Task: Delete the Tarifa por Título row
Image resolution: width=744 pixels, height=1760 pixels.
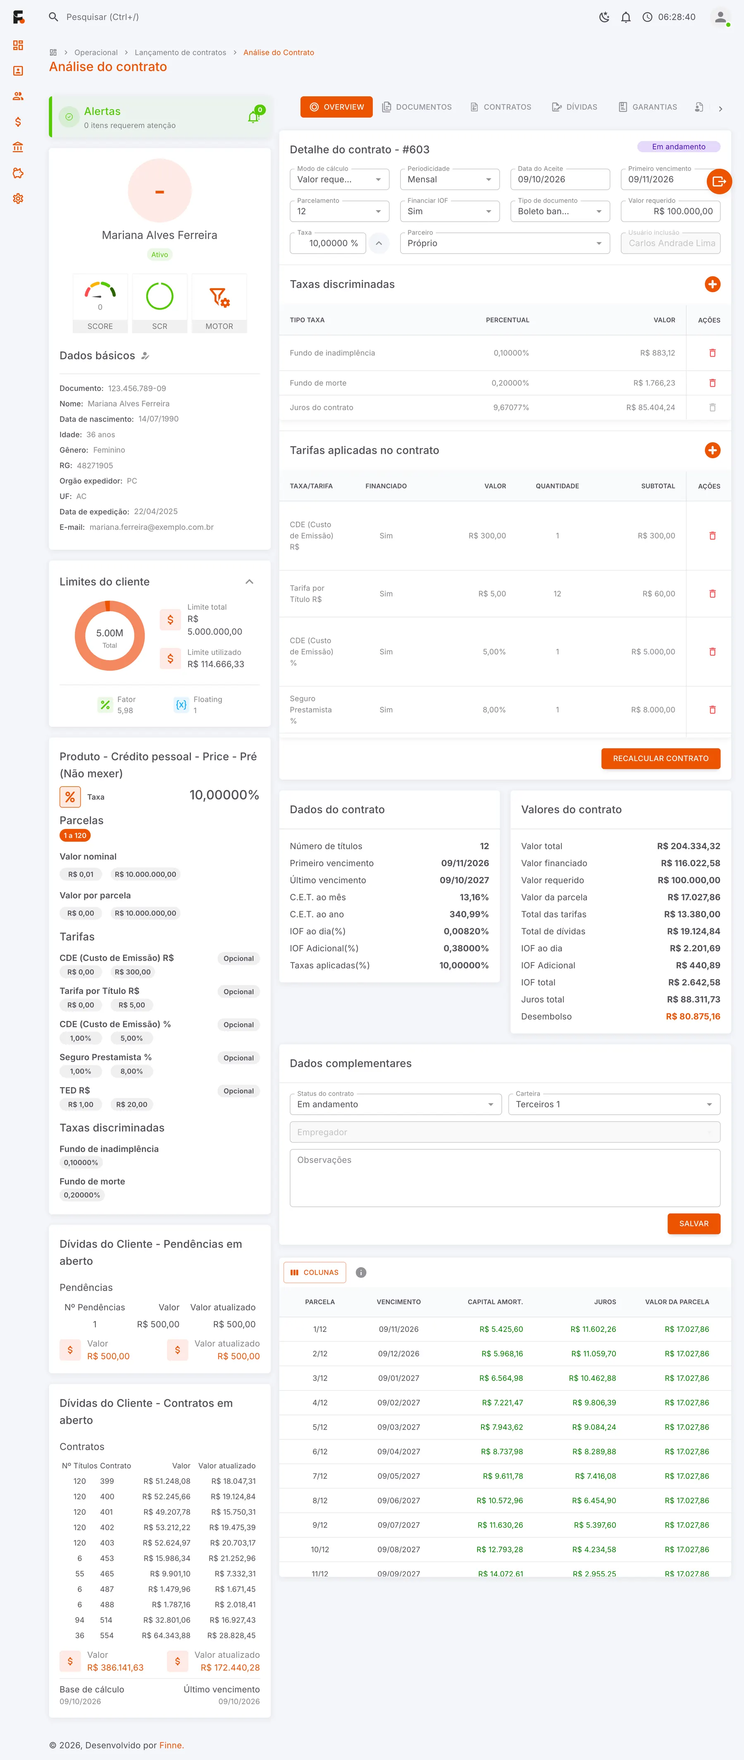Action: tap(712, 594)
